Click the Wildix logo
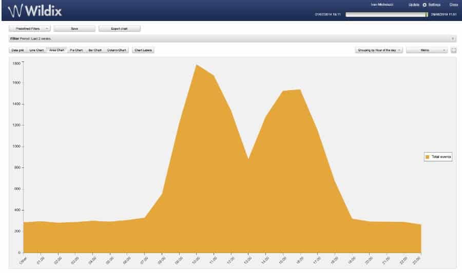Screen dimensions: 462x273 (34, 10)
